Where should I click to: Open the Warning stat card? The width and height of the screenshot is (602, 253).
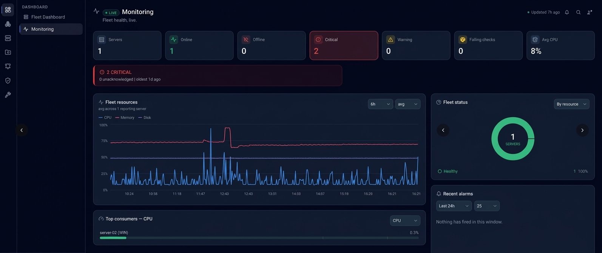416,46
